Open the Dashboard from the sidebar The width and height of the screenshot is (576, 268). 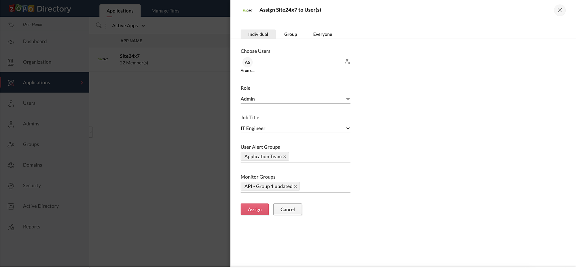pos(35,41)
